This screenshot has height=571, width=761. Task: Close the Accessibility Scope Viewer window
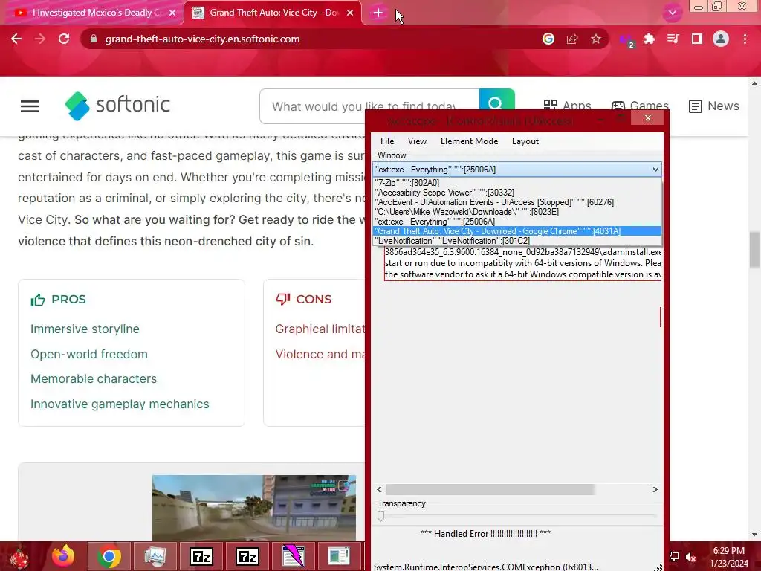[x=648, y=118]
